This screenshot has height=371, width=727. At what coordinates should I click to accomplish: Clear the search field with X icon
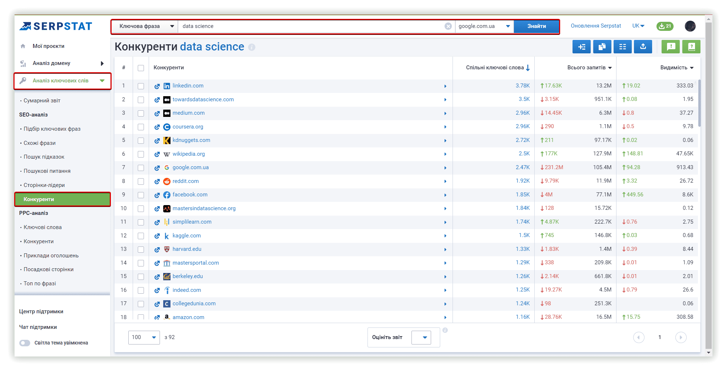[x=448, y=26]
